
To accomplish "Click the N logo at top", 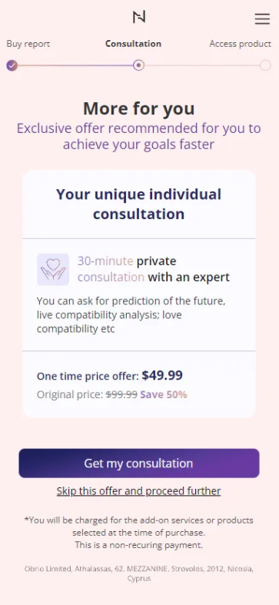I will click(x=139, y=17).
